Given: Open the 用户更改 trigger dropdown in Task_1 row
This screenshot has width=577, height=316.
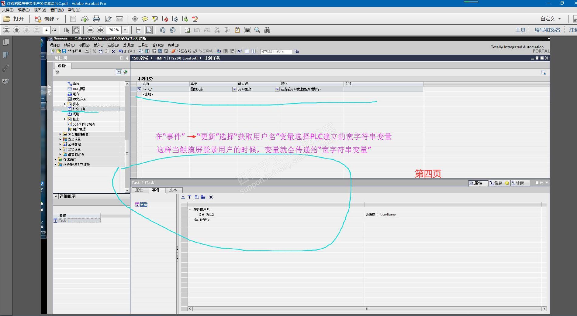Looking at the screenshot, I should click(277, 89).
